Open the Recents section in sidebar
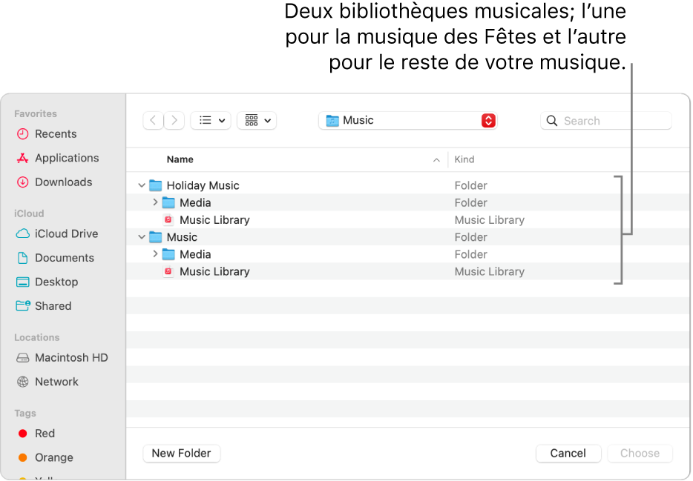The image size is (693, 481). pyautogui.click(x=53, y=133)
